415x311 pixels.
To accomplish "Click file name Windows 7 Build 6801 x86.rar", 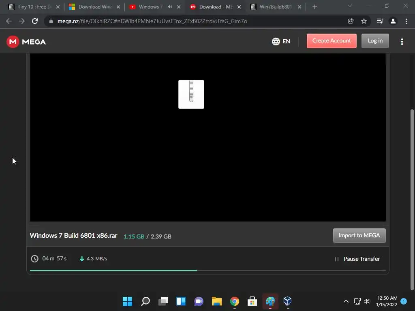I will coord(74,236).
